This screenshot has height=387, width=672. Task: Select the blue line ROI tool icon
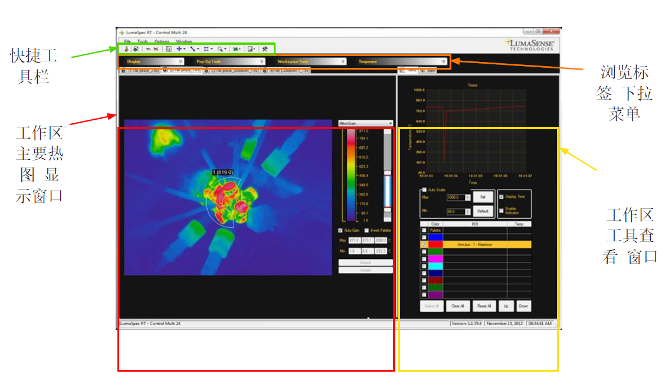[x=193, y=50]
